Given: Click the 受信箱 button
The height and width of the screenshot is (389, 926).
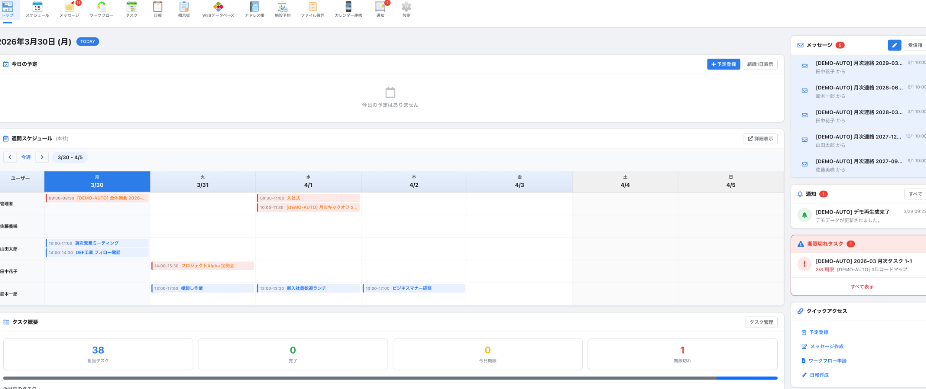Looking at the screenshot, I should [915, 45].
